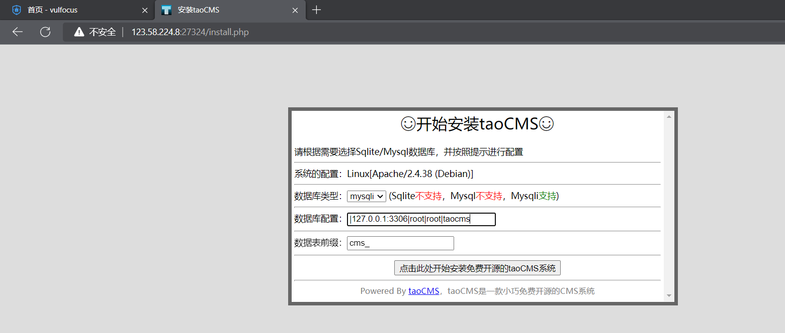Select the 安装taoCMS tab
Screen dimensions: 785x333
click(230, 10)
